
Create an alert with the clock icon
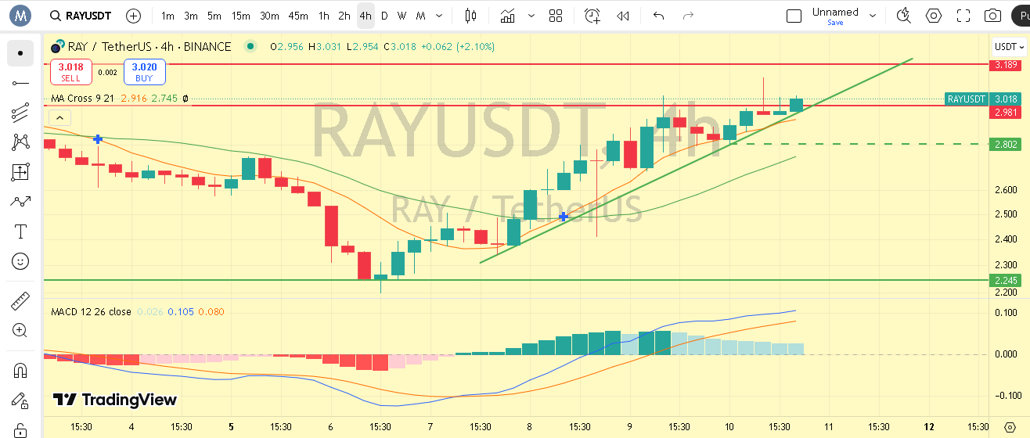(x=592, y=16)
